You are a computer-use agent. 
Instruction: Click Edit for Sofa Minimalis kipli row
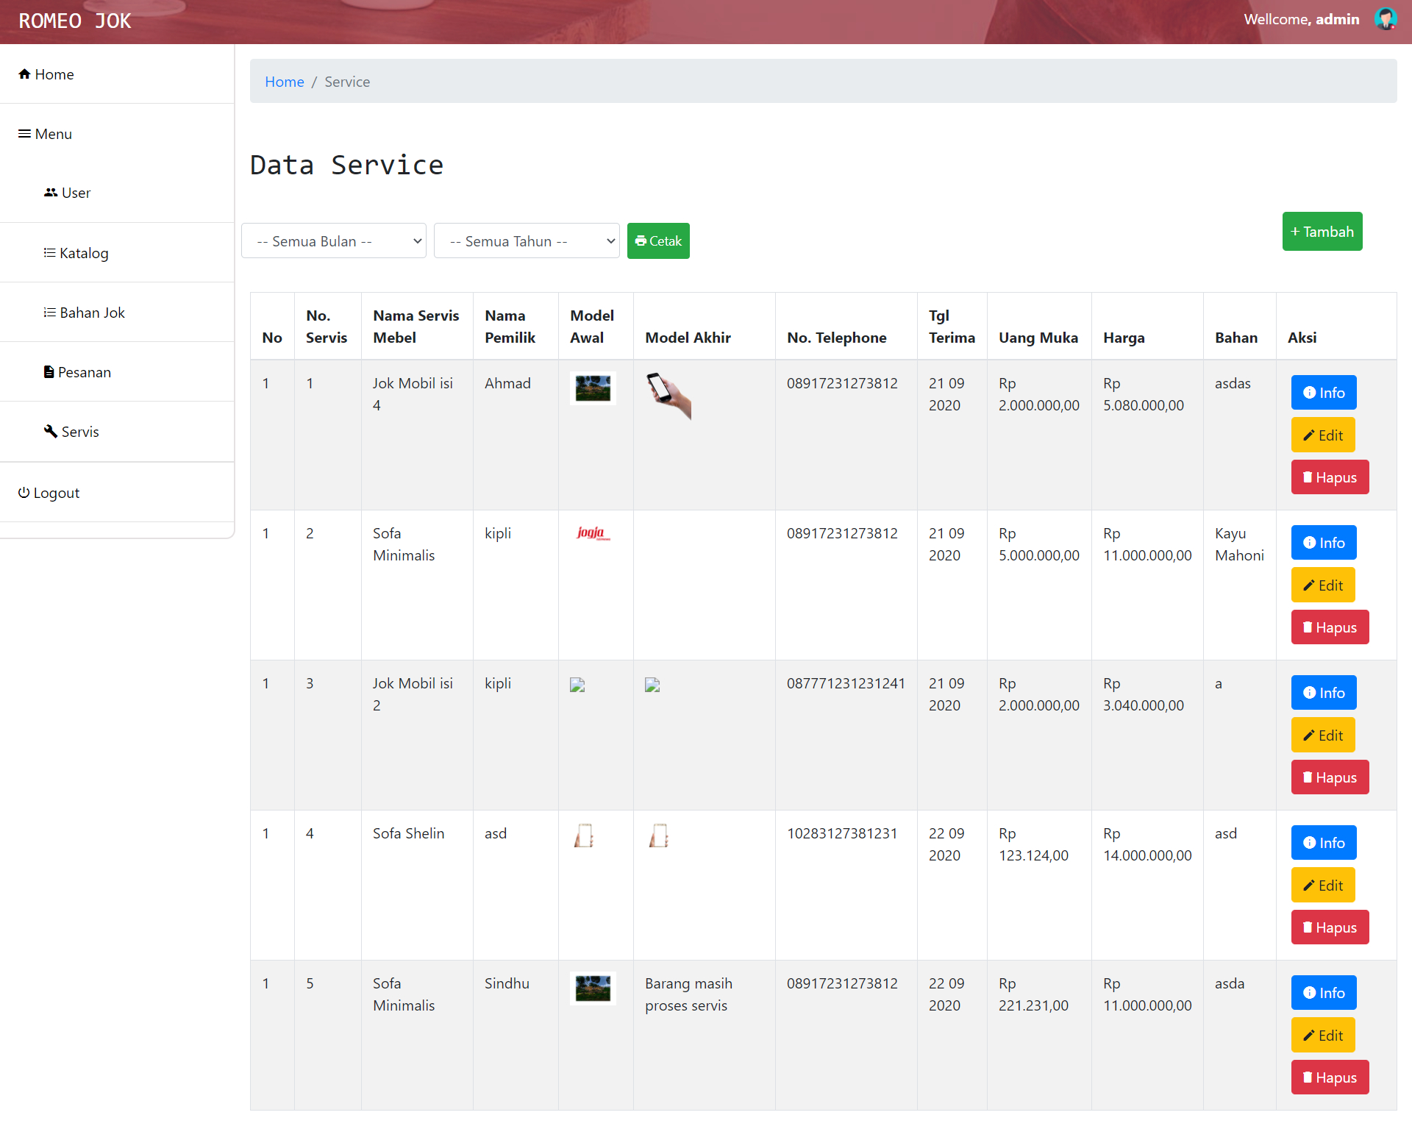point(1322,585)
